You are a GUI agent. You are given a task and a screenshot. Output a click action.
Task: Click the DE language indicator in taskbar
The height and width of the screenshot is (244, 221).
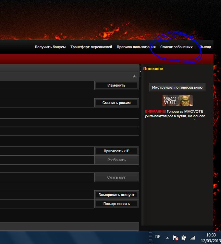158,237
